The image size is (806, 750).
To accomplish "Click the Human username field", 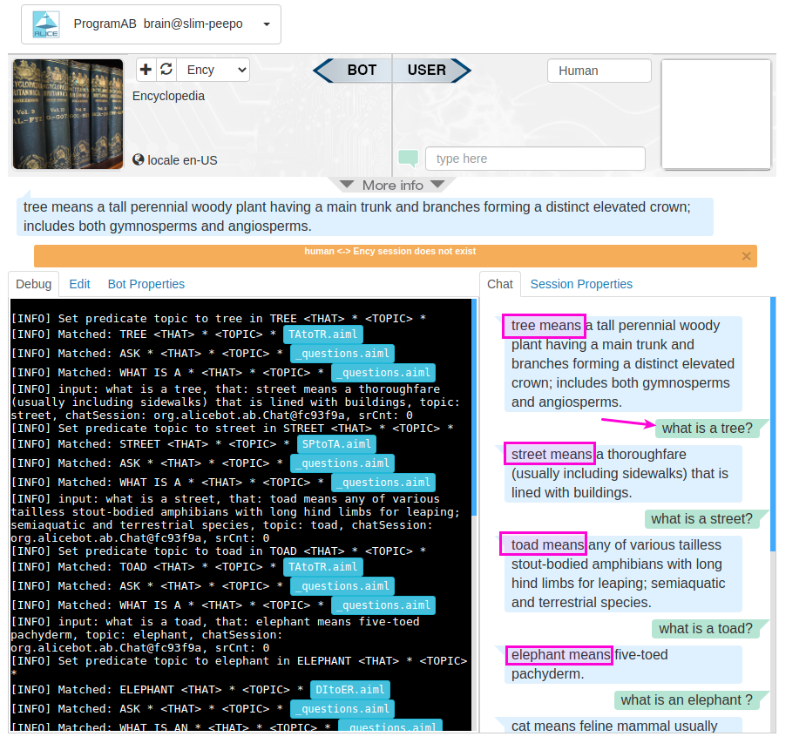I will (599, 71).
